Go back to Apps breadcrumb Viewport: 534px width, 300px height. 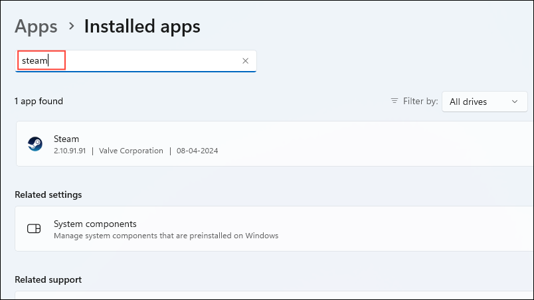click(x=36, y=26)
